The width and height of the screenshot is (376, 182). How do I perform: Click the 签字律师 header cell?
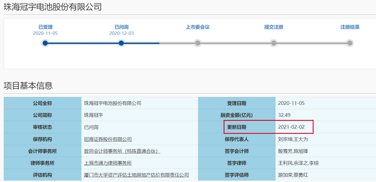coord(237,163)
